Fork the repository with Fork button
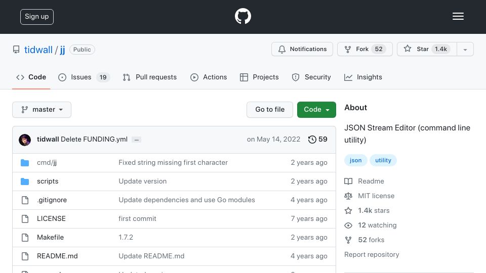486x273 pixels. 365,49
